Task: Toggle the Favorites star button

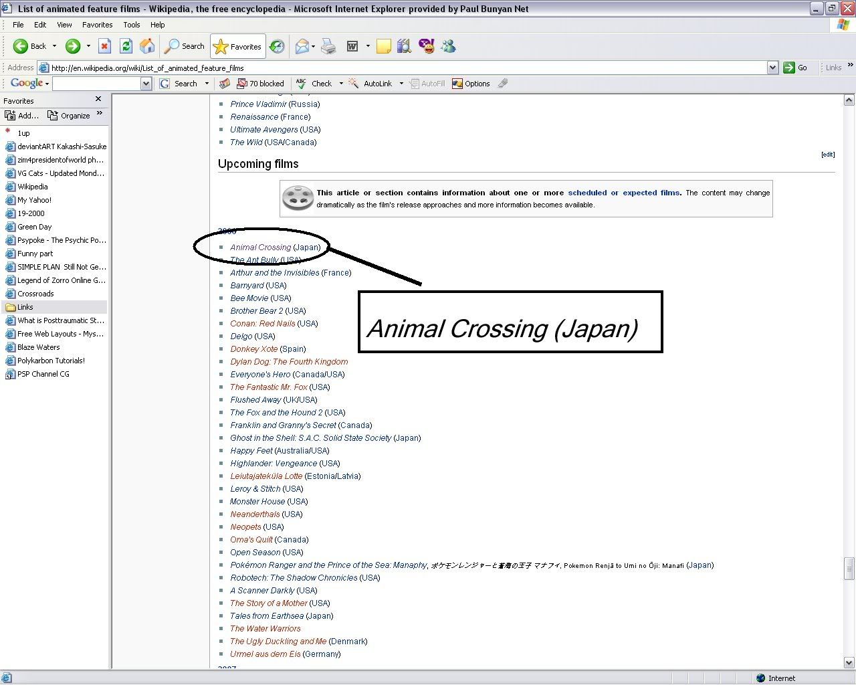Action: pyautogui.click(x=237, y=47)
